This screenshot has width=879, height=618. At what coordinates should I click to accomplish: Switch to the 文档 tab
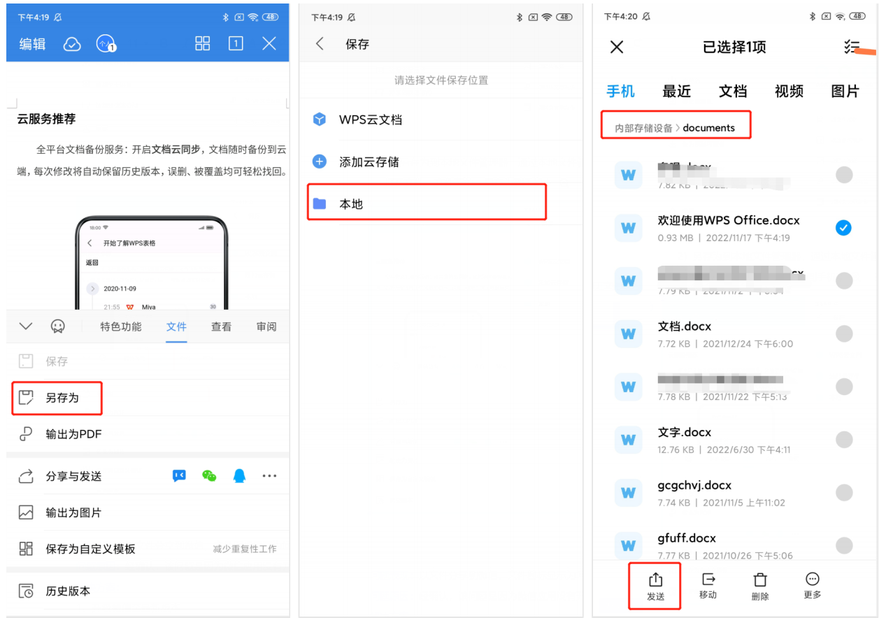(733, 91)
